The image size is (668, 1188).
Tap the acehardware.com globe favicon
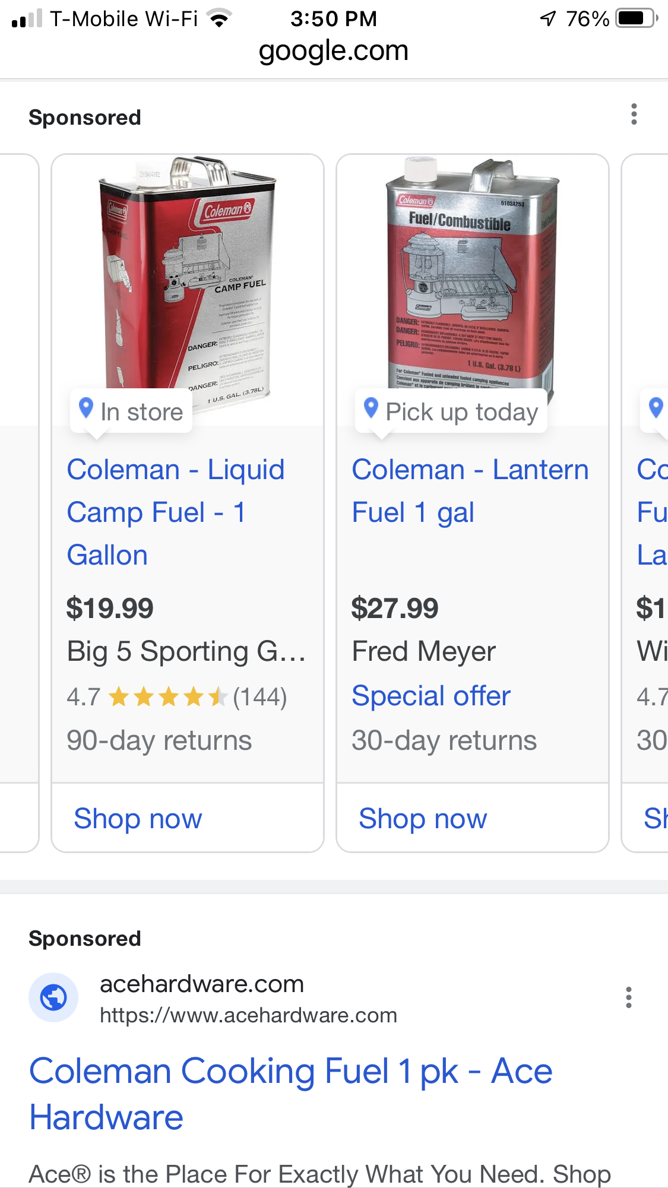click(x=53, y=997)
